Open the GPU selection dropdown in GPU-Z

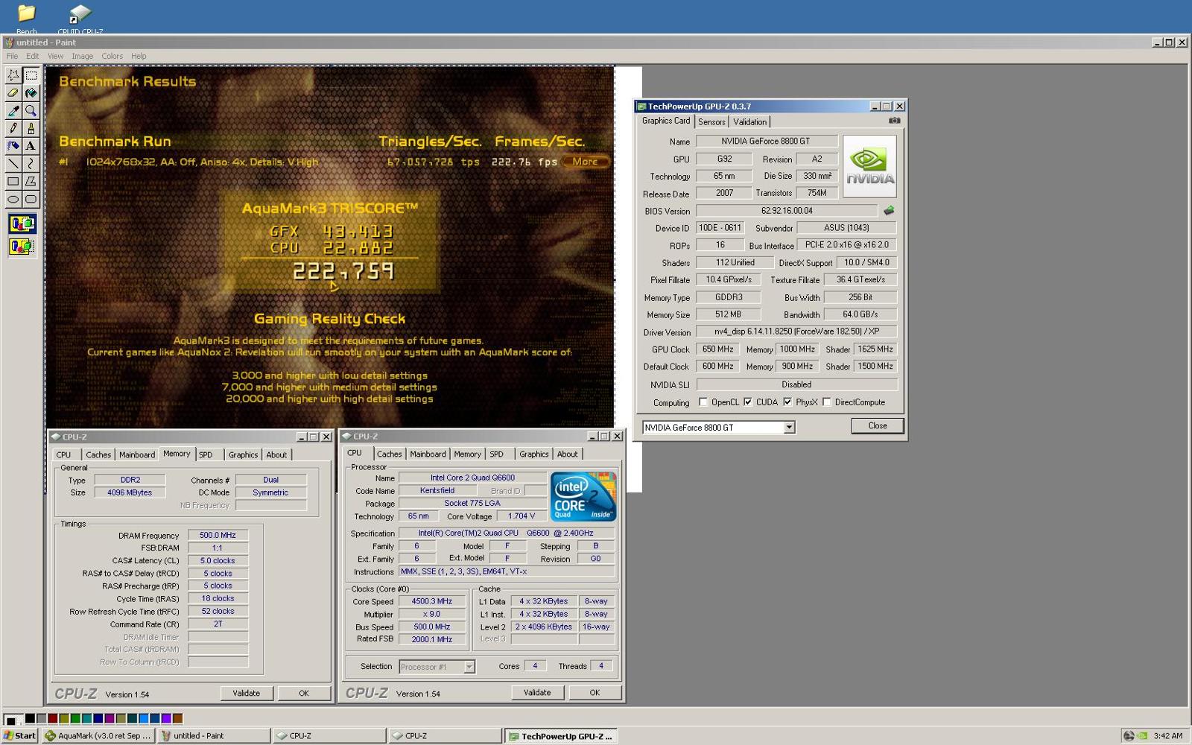pyautogui.click(x=789, y=428)
